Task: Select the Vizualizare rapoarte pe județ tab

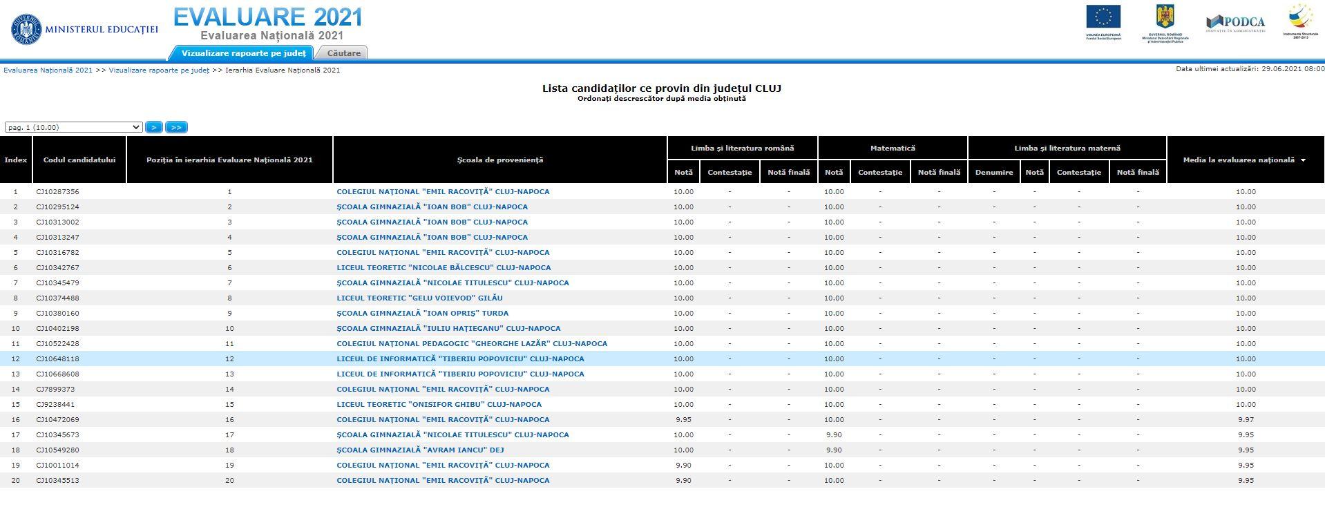Action: (x=243, y=52)
